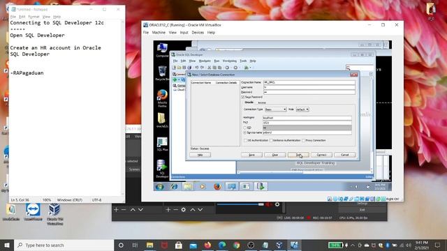Click Google Chrome on Windows taskbar

(236, 245)
